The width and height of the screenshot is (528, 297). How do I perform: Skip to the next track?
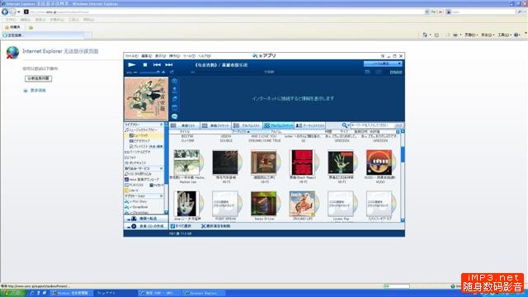(169, 64)
